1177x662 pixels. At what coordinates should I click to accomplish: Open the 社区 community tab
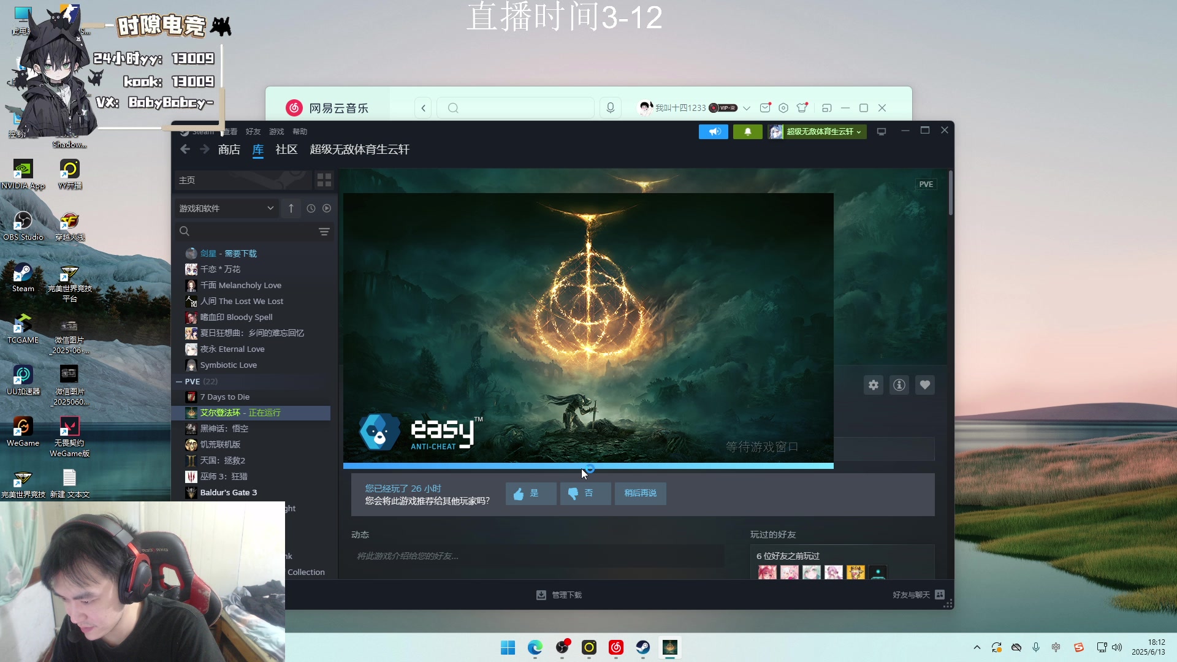[x=286, y=150]
